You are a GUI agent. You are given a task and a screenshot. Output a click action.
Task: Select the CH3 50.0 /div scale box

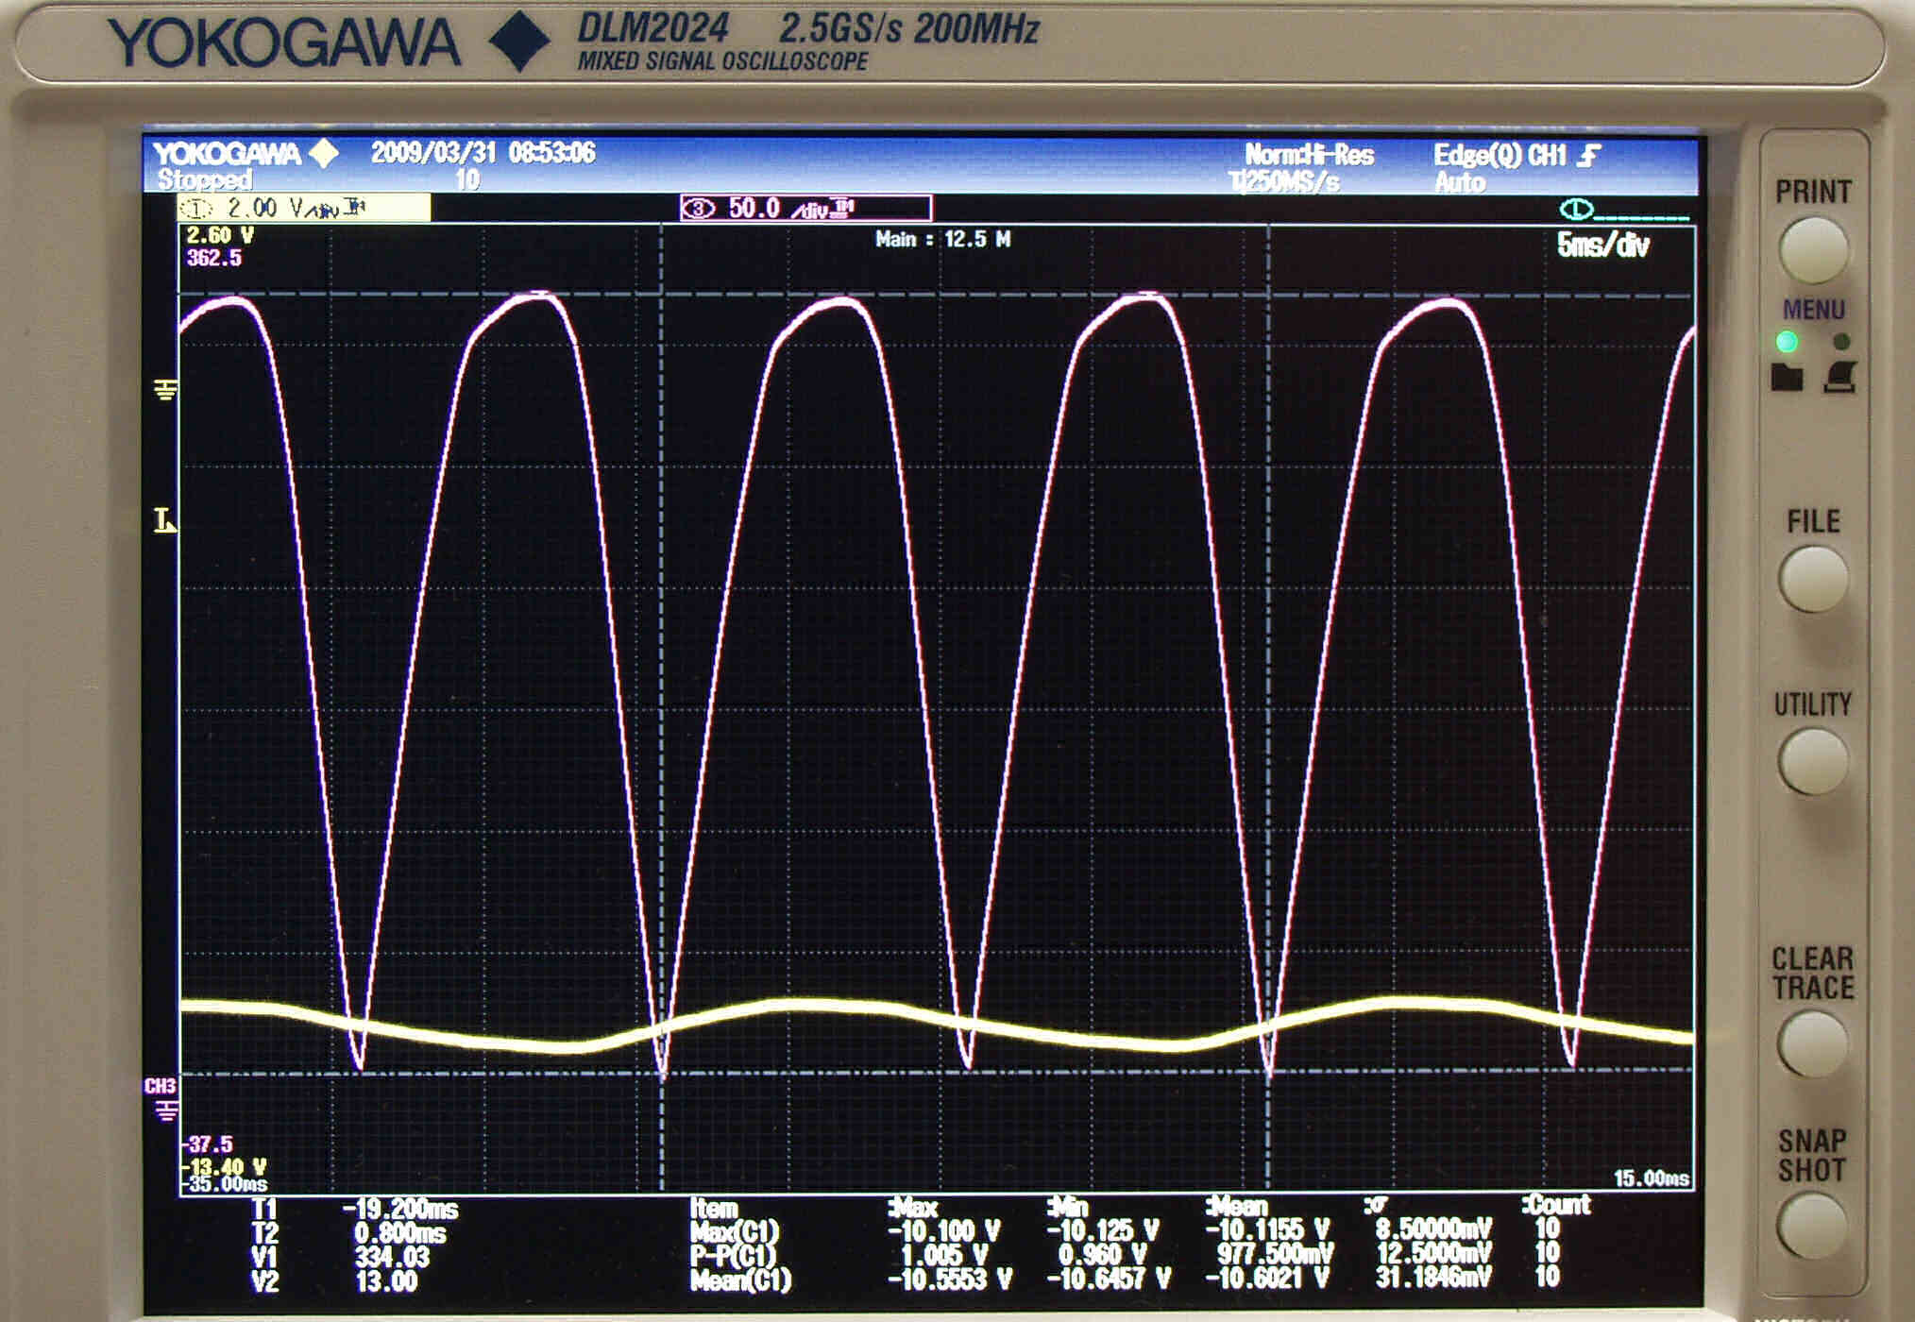[805, 208]
